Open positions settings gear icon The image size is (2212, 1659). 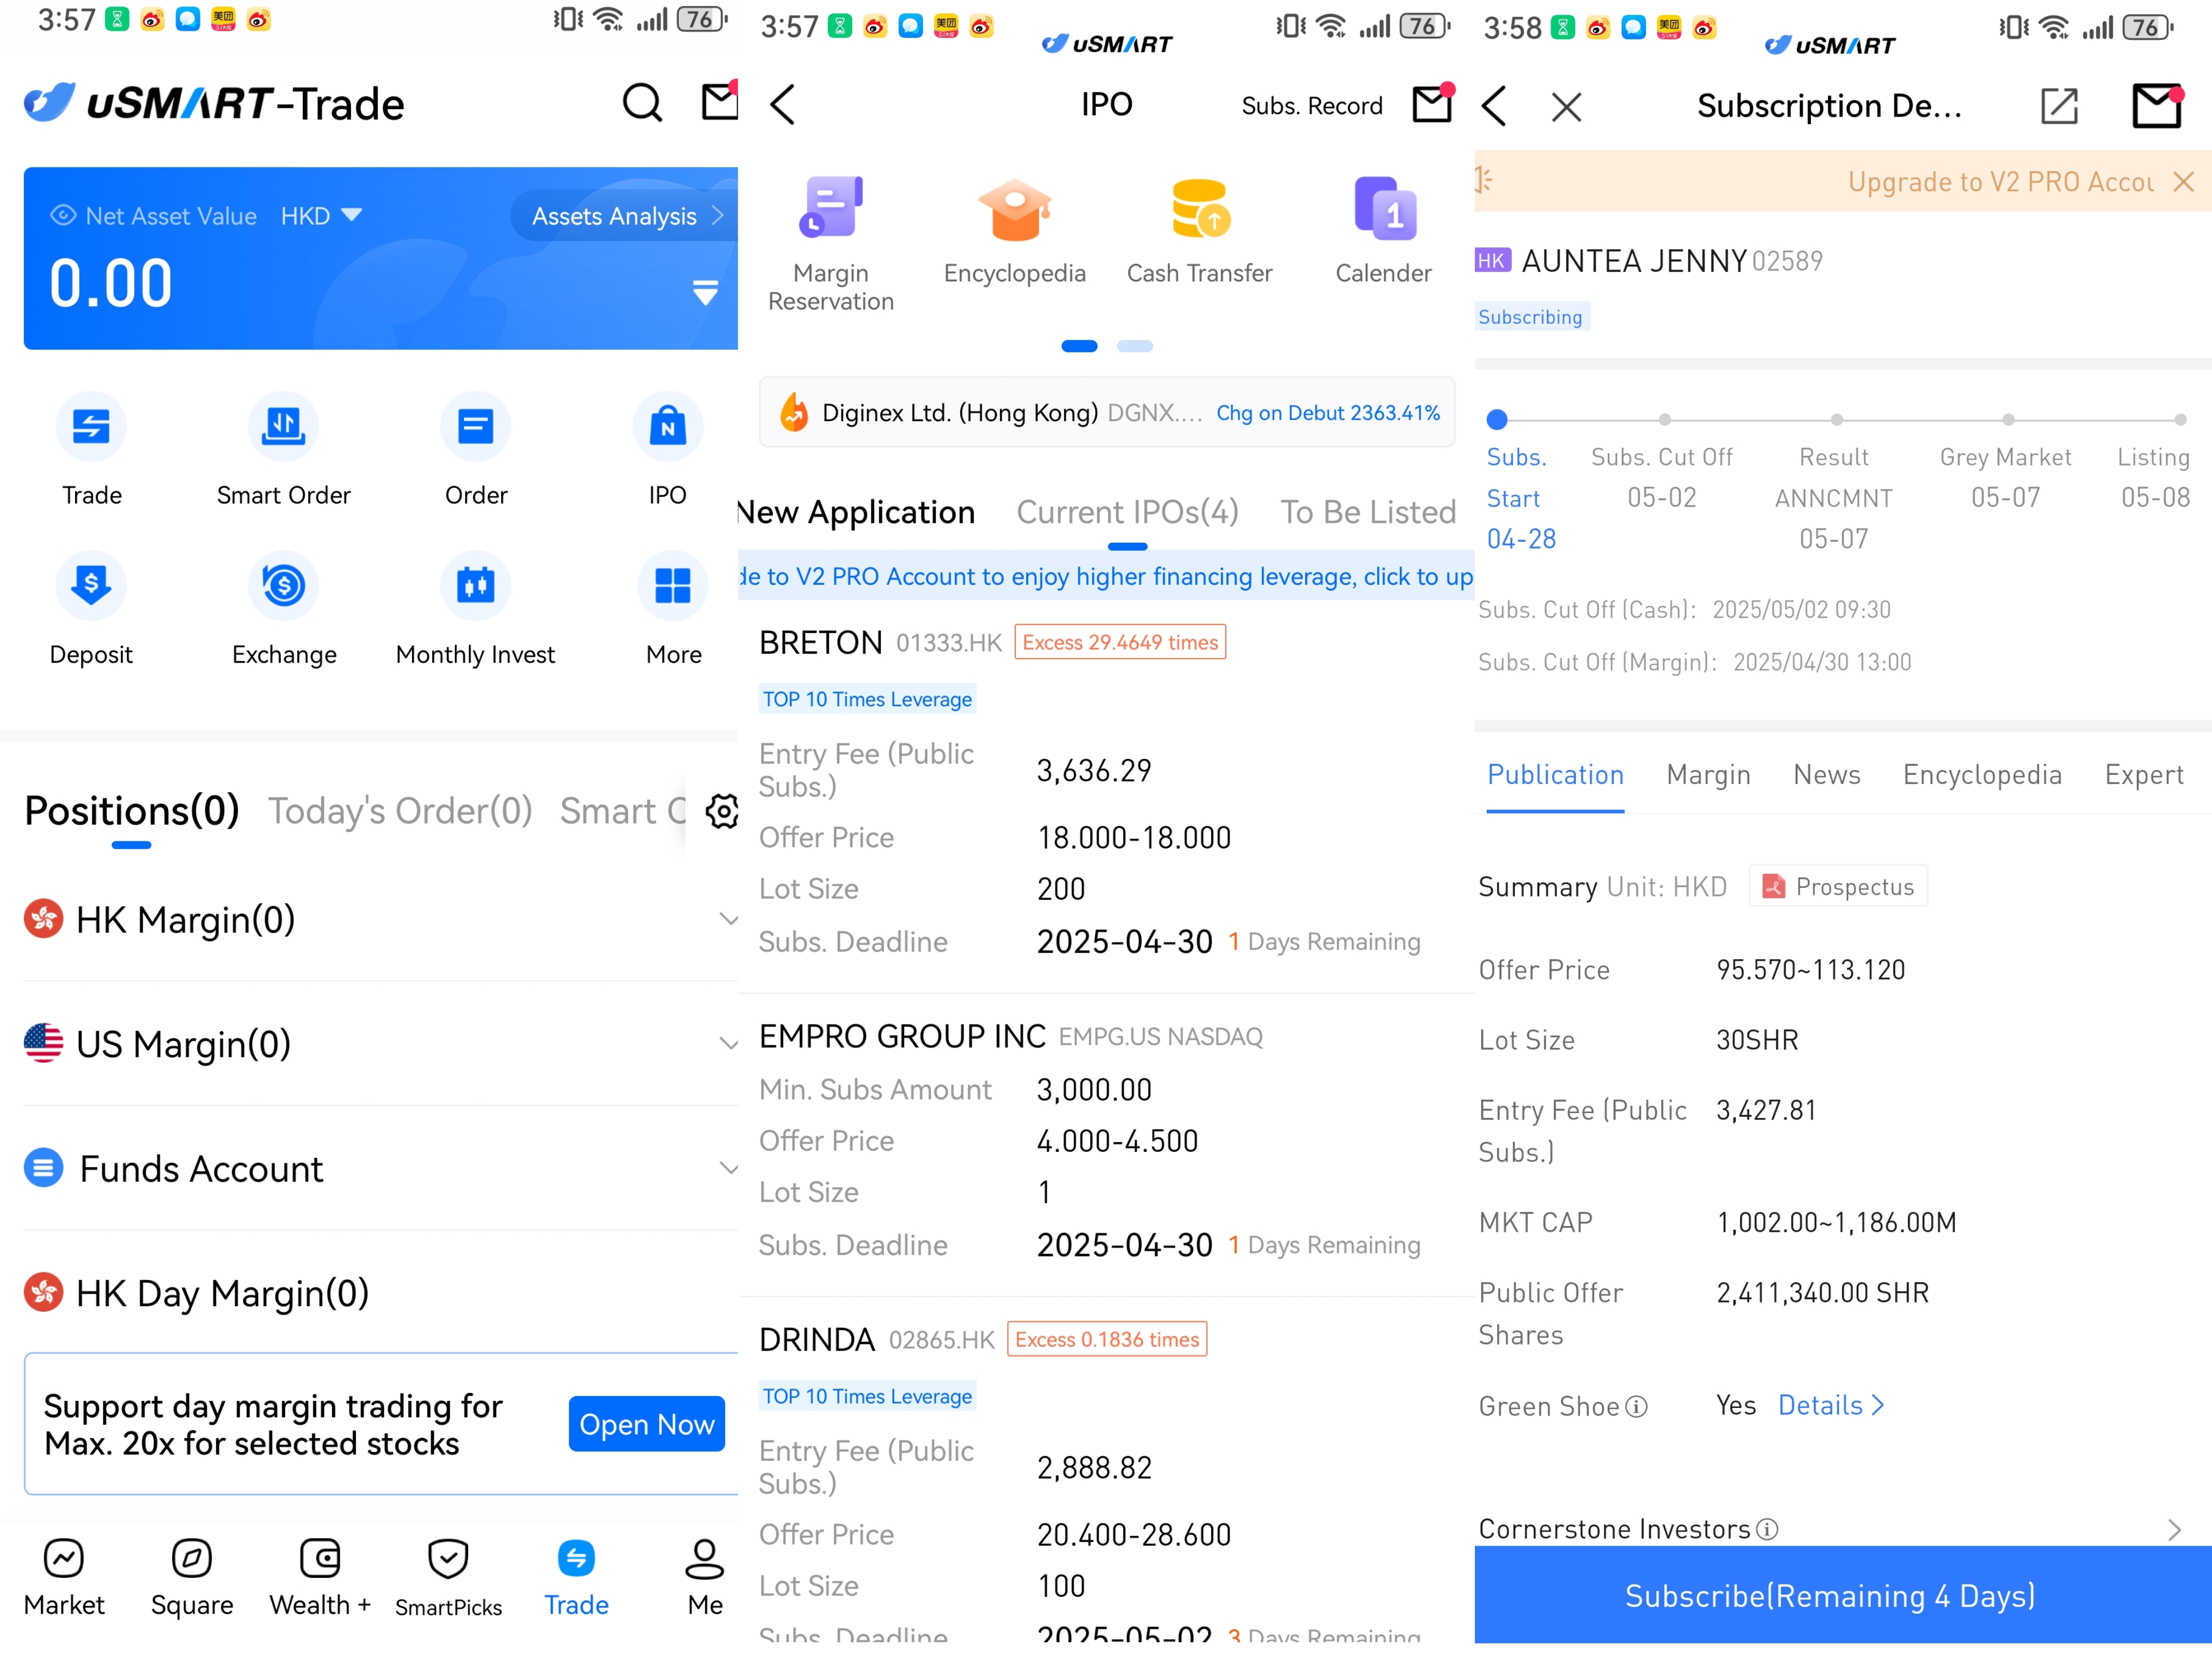coord(722,811)
